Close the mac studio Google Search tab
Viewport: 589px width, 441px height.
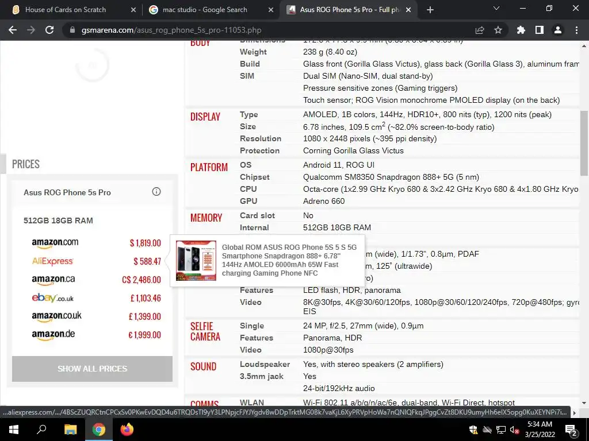(271, 10)
